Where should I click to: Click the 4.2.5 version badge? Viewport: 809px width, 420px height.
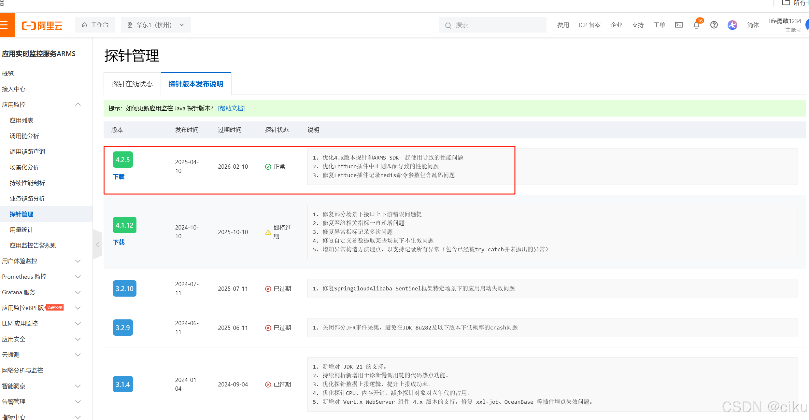(123, 160)
